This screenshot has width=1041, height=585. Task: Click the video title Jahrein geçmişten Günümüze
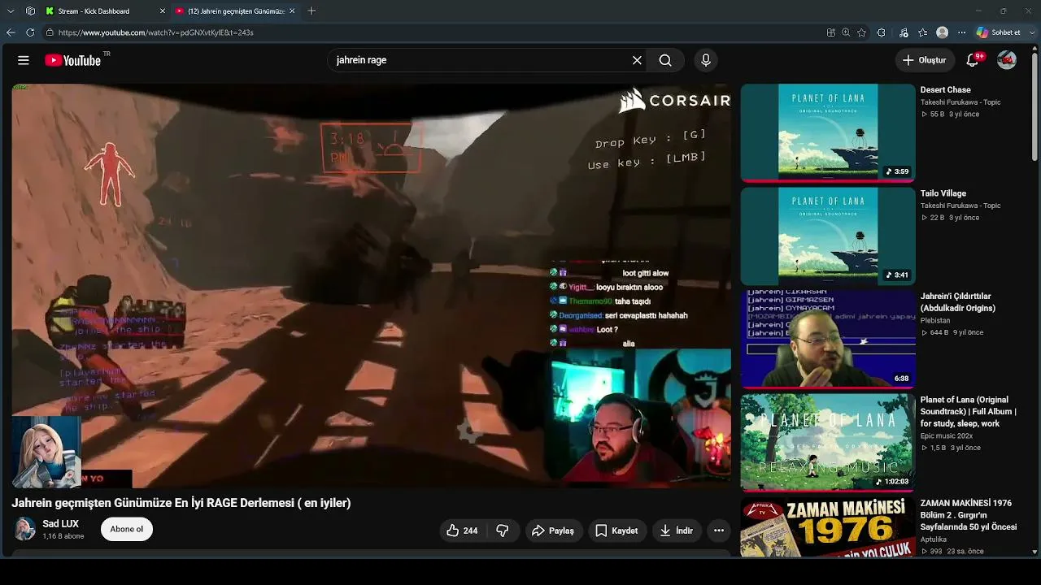tap(181, 503)
